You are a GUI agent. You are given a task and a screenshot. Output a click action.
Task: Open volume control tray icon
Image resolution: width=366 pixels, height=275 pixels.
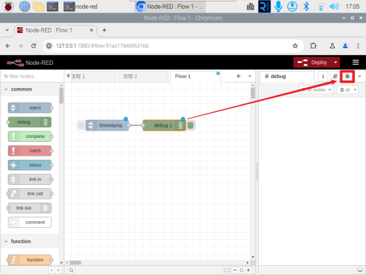click(334, 7)
